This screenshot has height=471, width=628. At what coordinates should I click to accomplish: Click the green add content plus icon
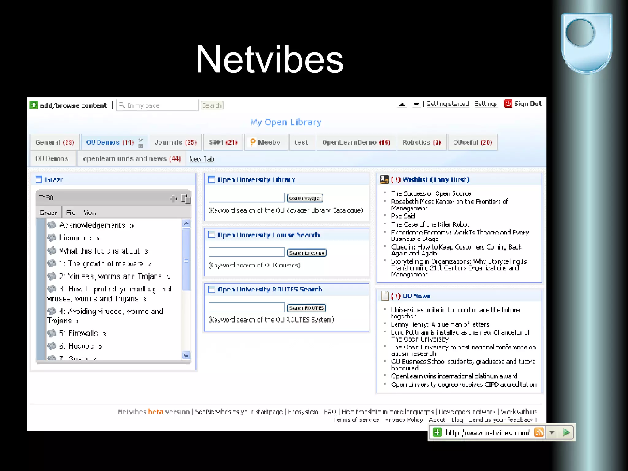click(34, 105)
